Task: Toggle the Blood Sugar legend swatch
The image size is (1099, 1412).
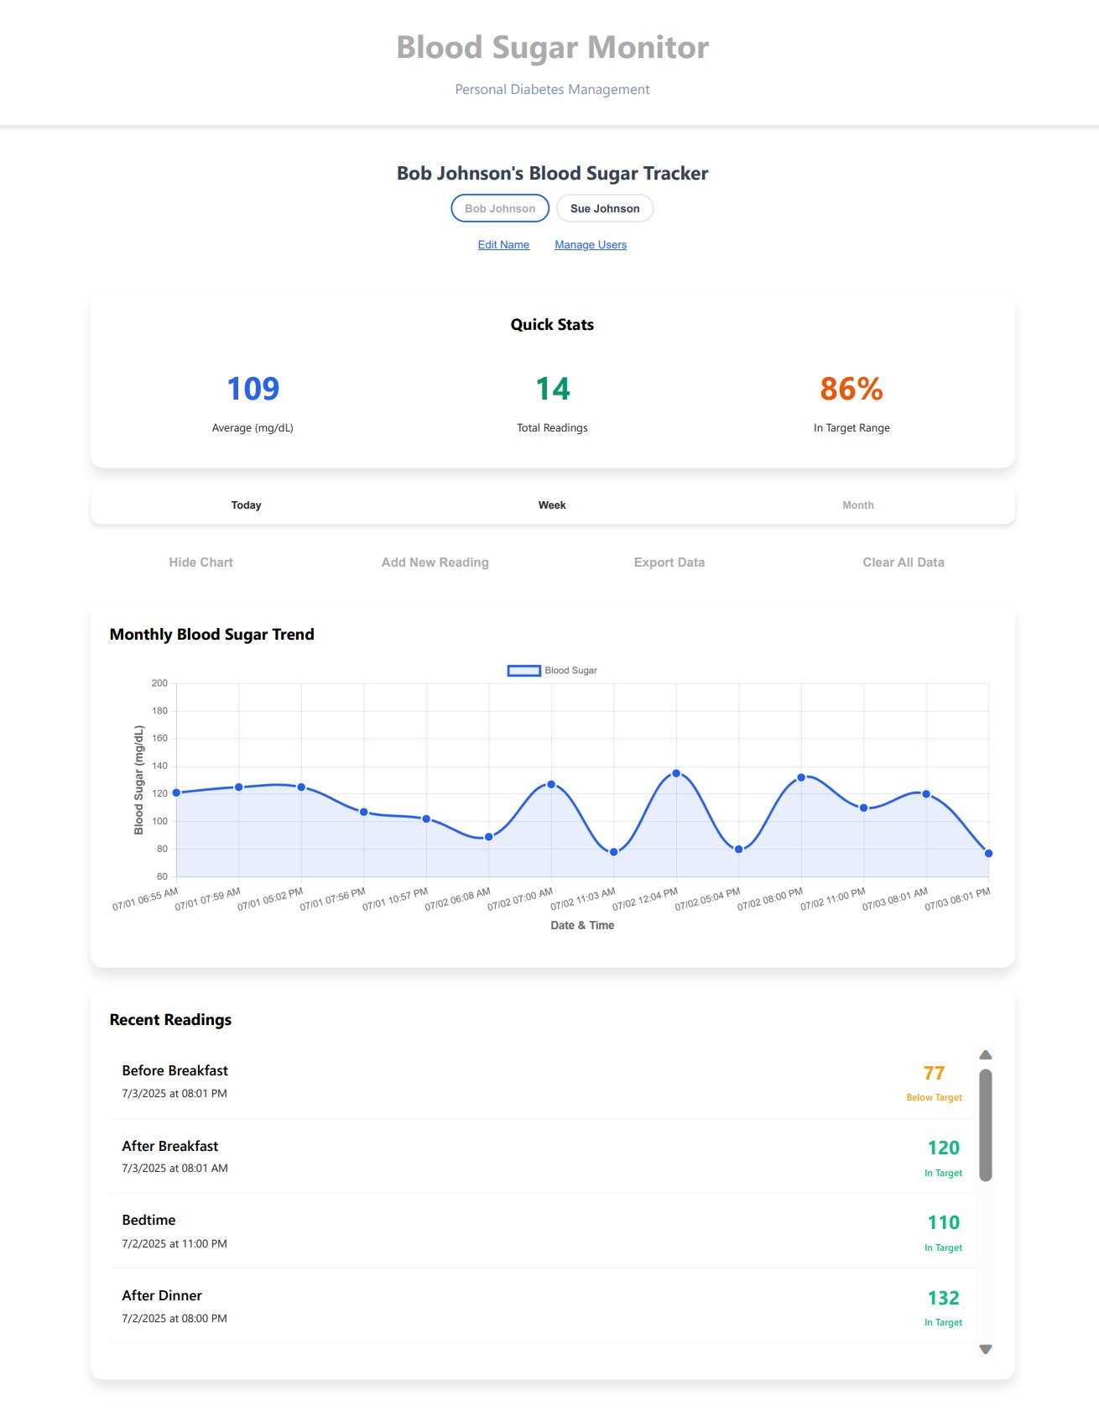Action: 523,671
